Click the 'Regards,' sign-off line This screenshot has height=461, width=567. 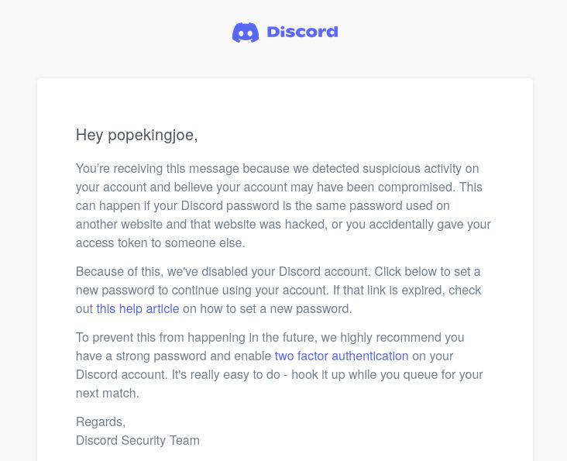(x=101, y=421)
